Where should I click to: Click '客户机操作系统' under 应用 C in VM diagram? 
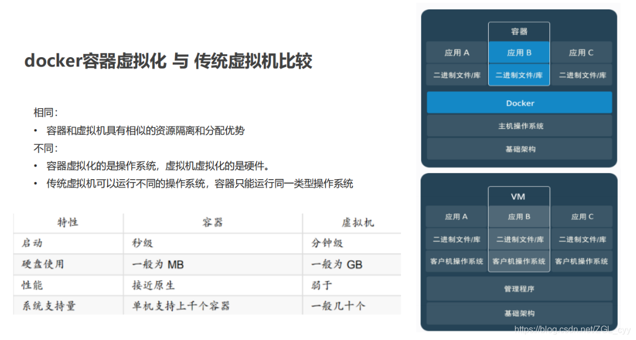tap(582, 261)
